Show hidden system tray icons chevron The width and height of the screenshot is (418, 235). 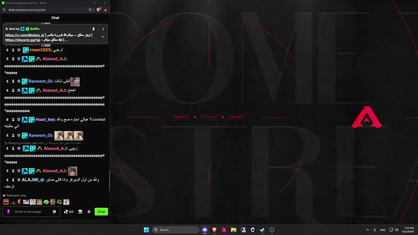coord(367,230)
